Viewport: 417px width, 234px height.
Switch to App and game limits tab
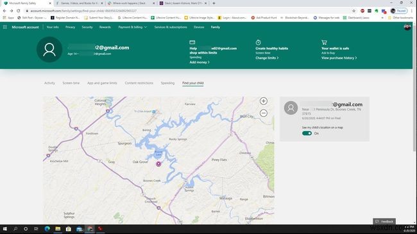[102, 83]
